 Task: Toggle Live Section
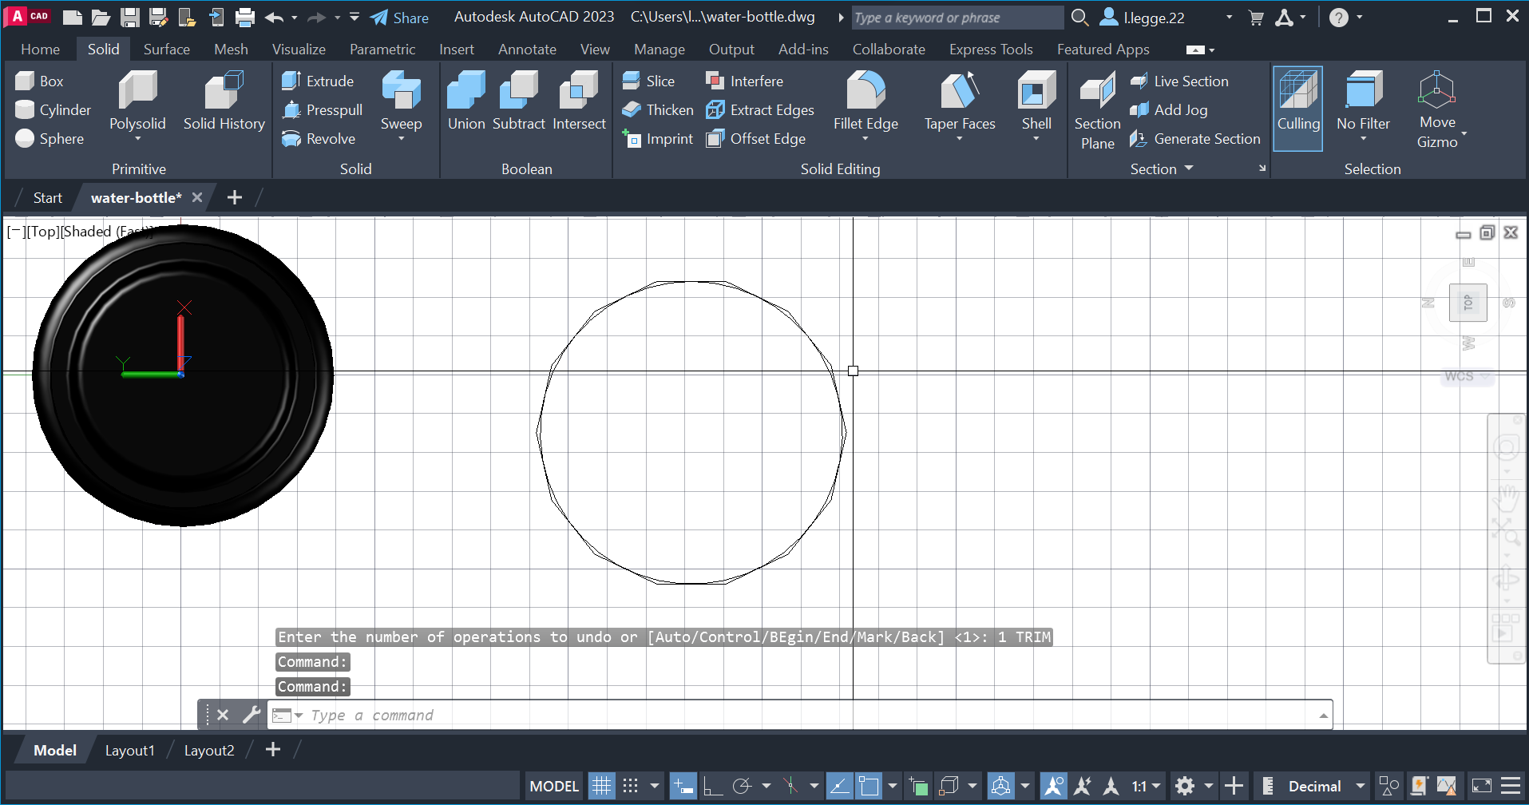tap(1179, 81)
